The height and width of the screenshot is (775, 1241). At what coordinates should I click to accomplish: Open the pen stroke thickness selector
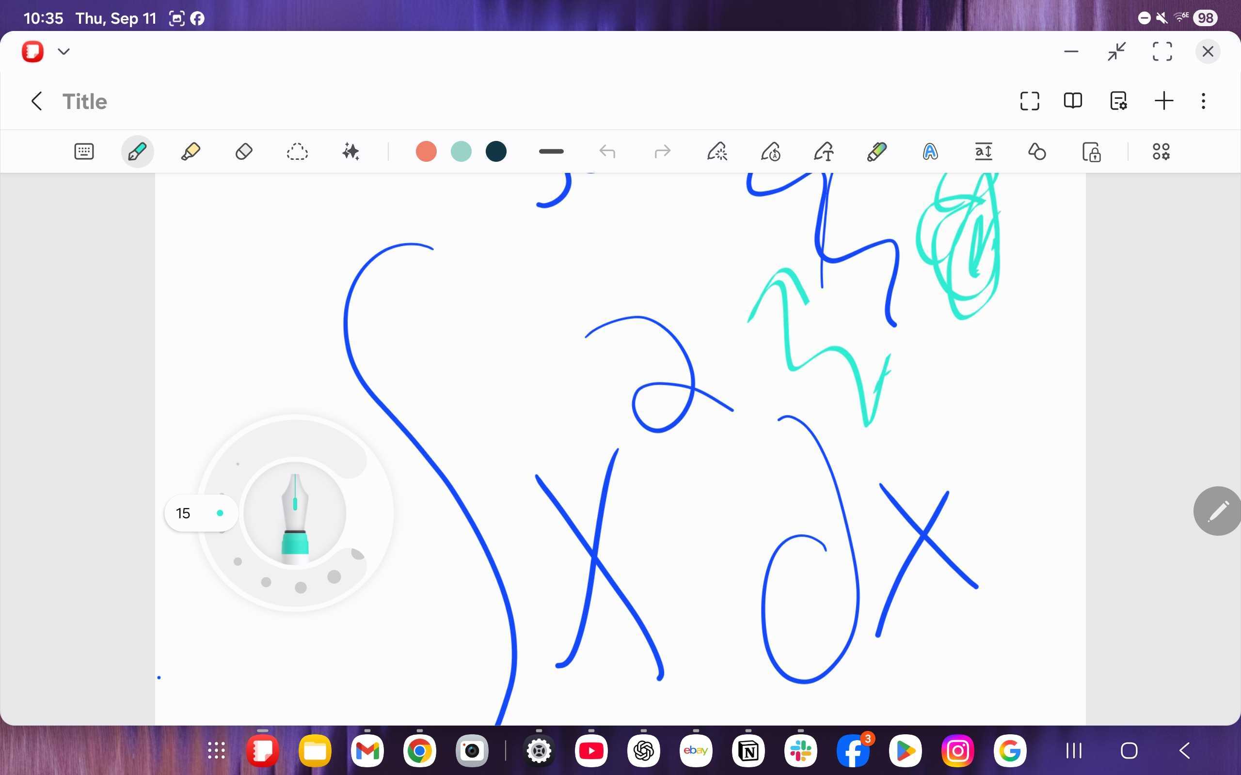[551, 152]
